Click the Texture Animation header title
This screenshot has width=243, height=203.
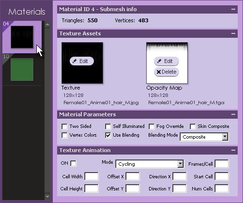pos(85,150)
